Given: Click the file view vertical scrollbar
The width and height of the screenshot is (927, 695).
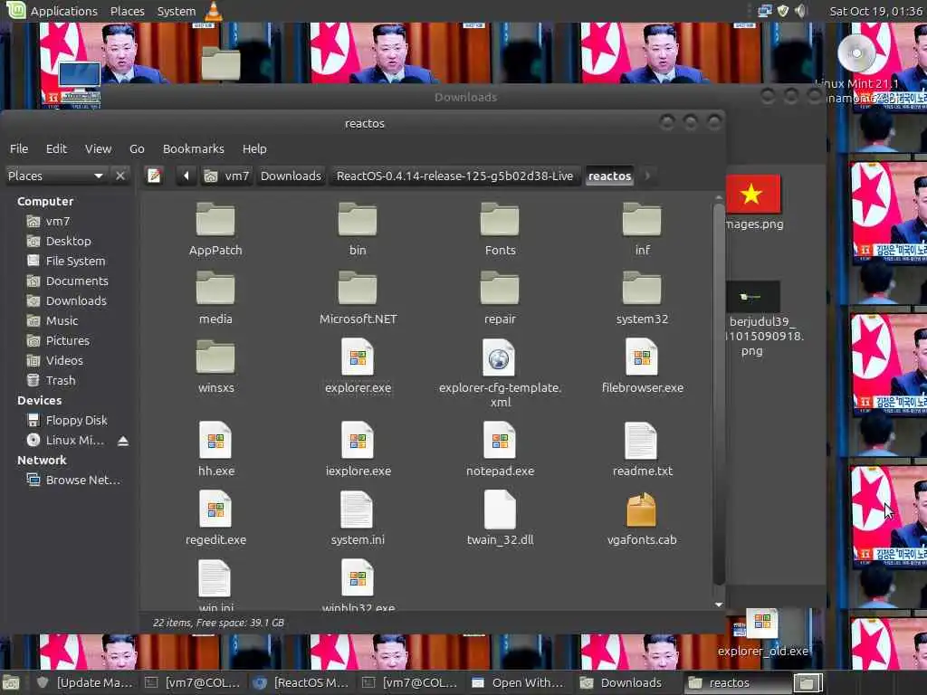Looking at the screenshot, I should 718,393.
